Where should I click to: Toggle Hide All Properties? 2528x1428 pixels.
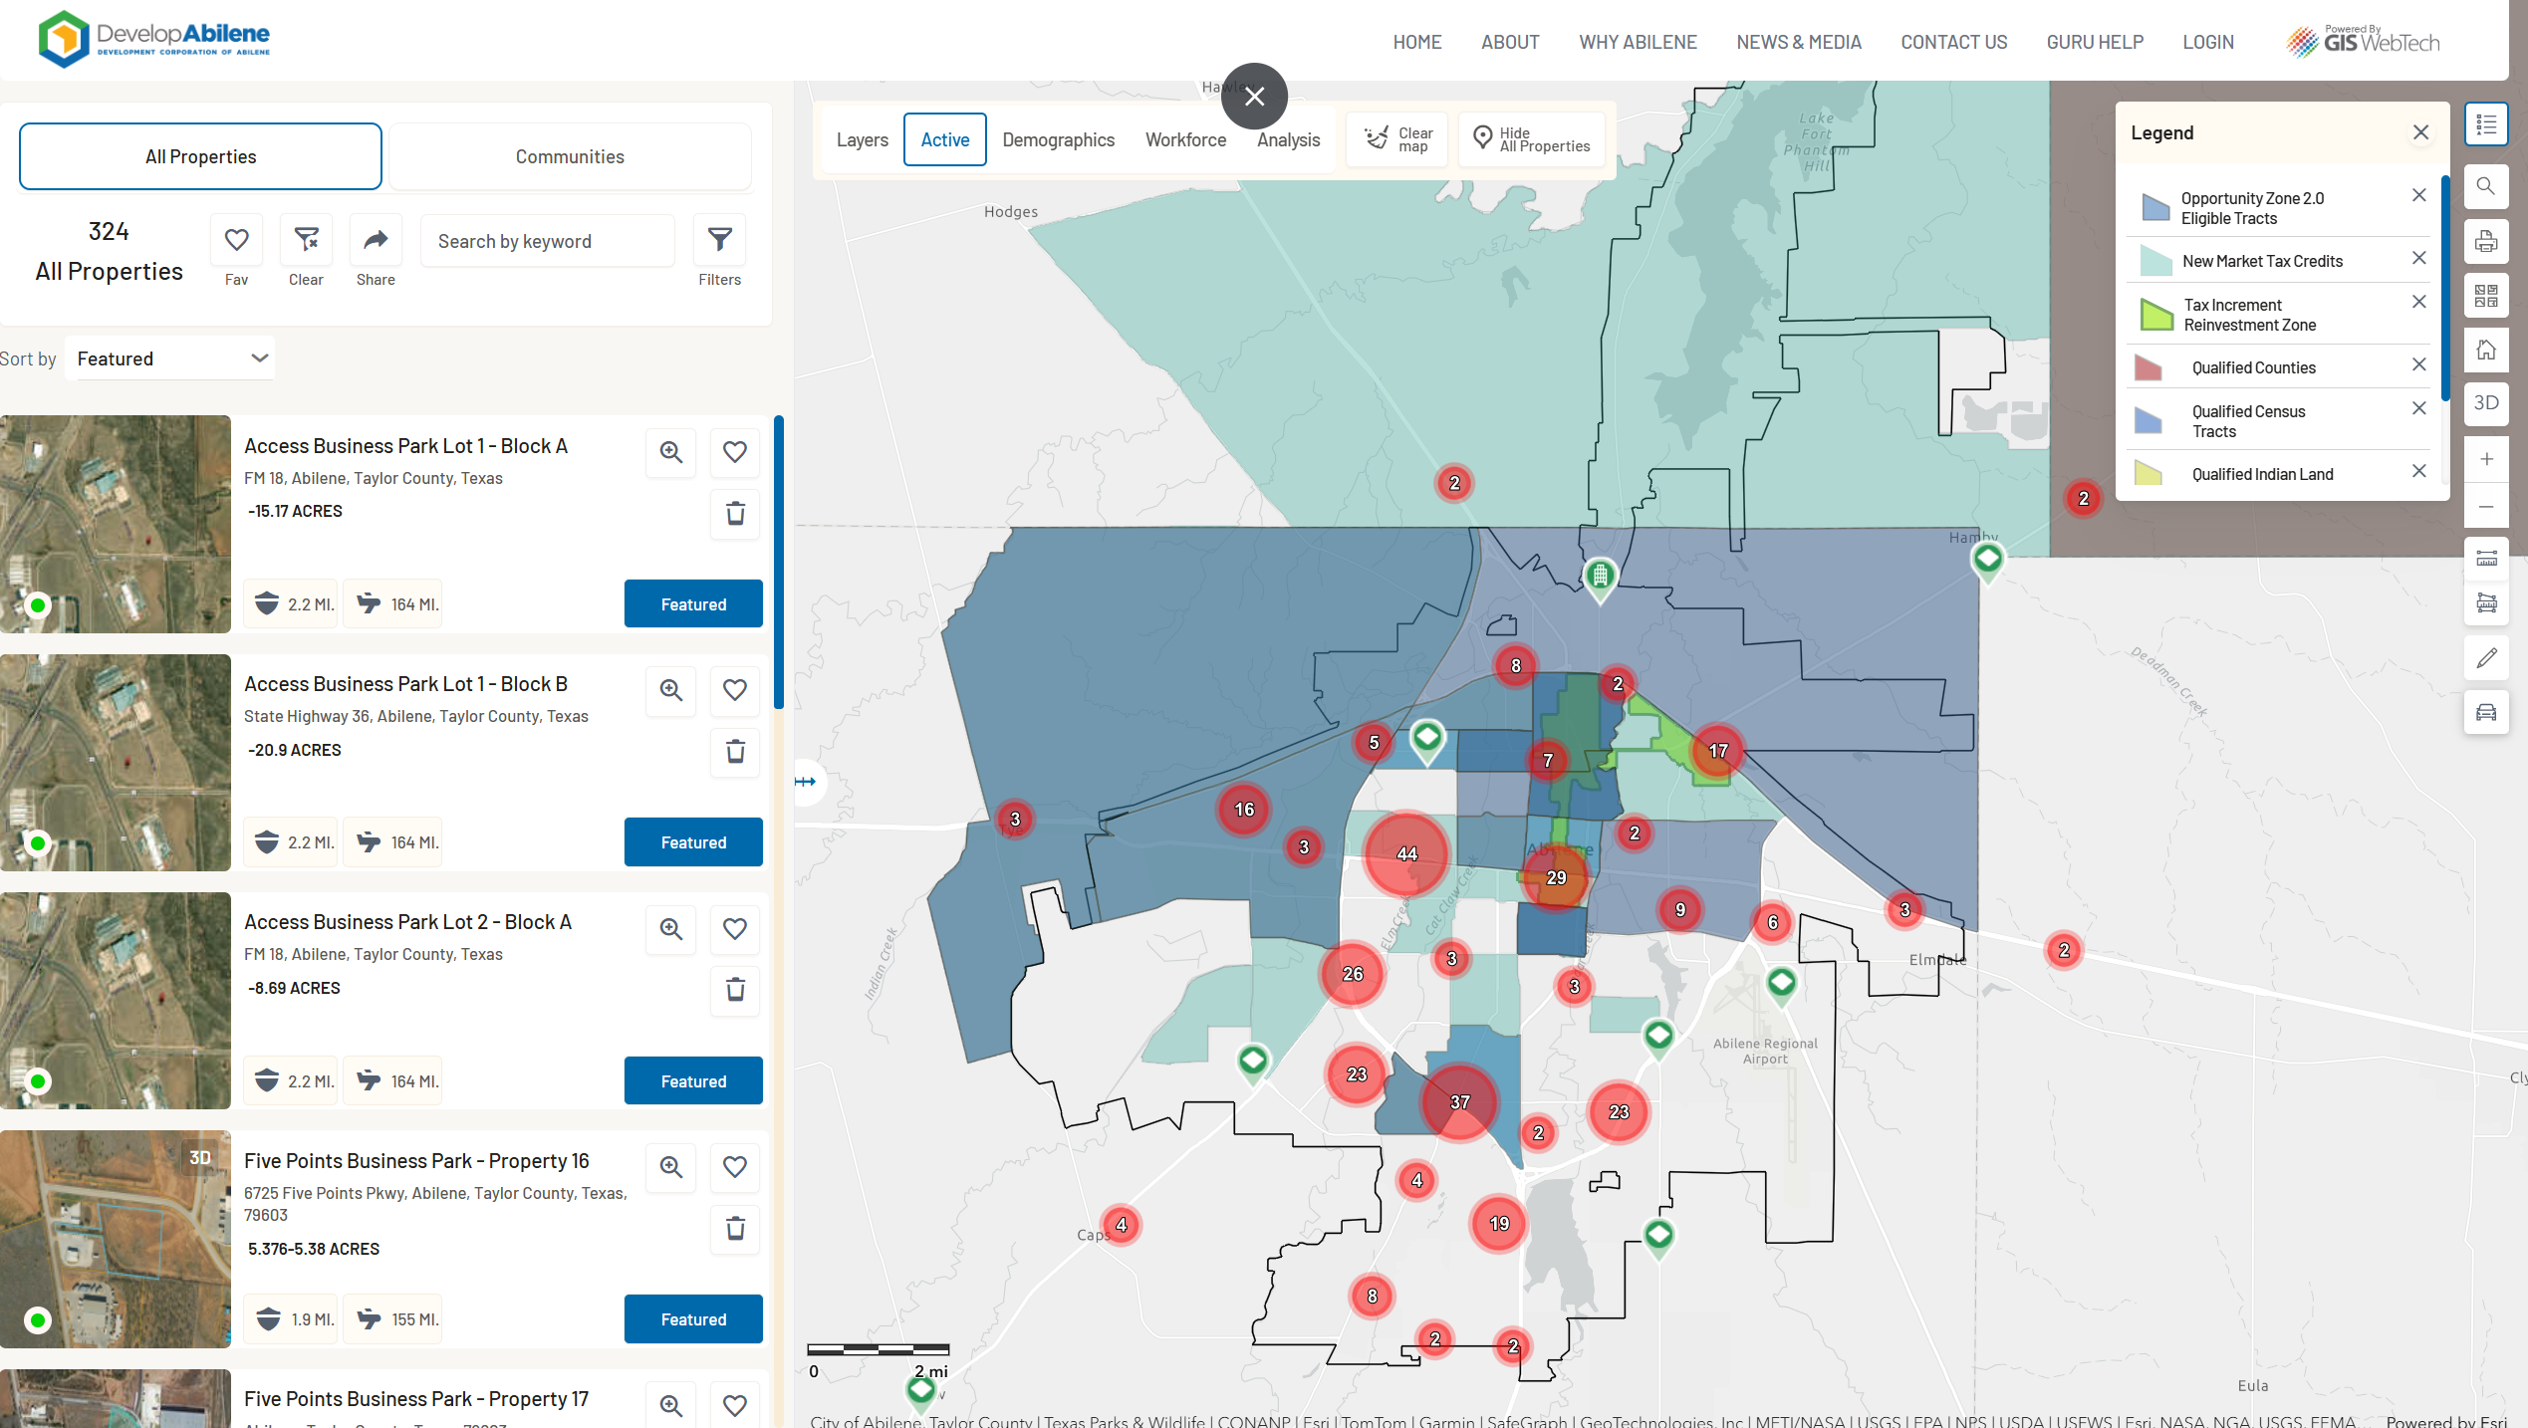1532,139
